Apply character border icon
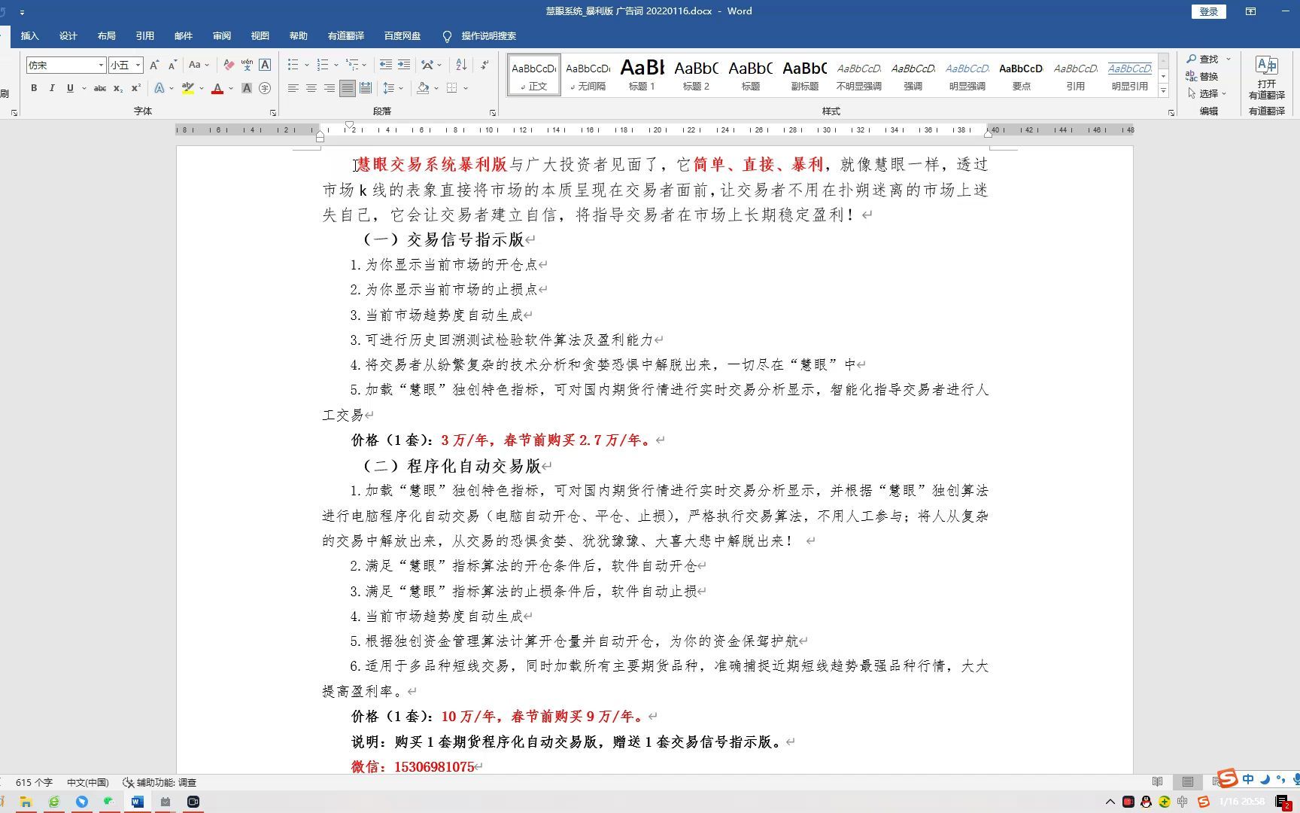The image size is (1300, 813). pyautogui.click(x=265, y=65)
